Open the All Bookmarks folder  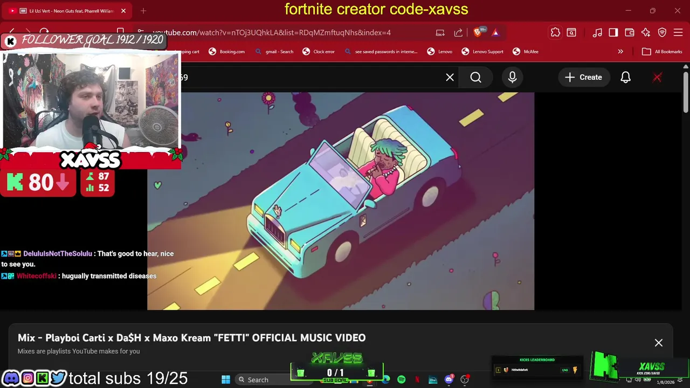pos(663,52)
